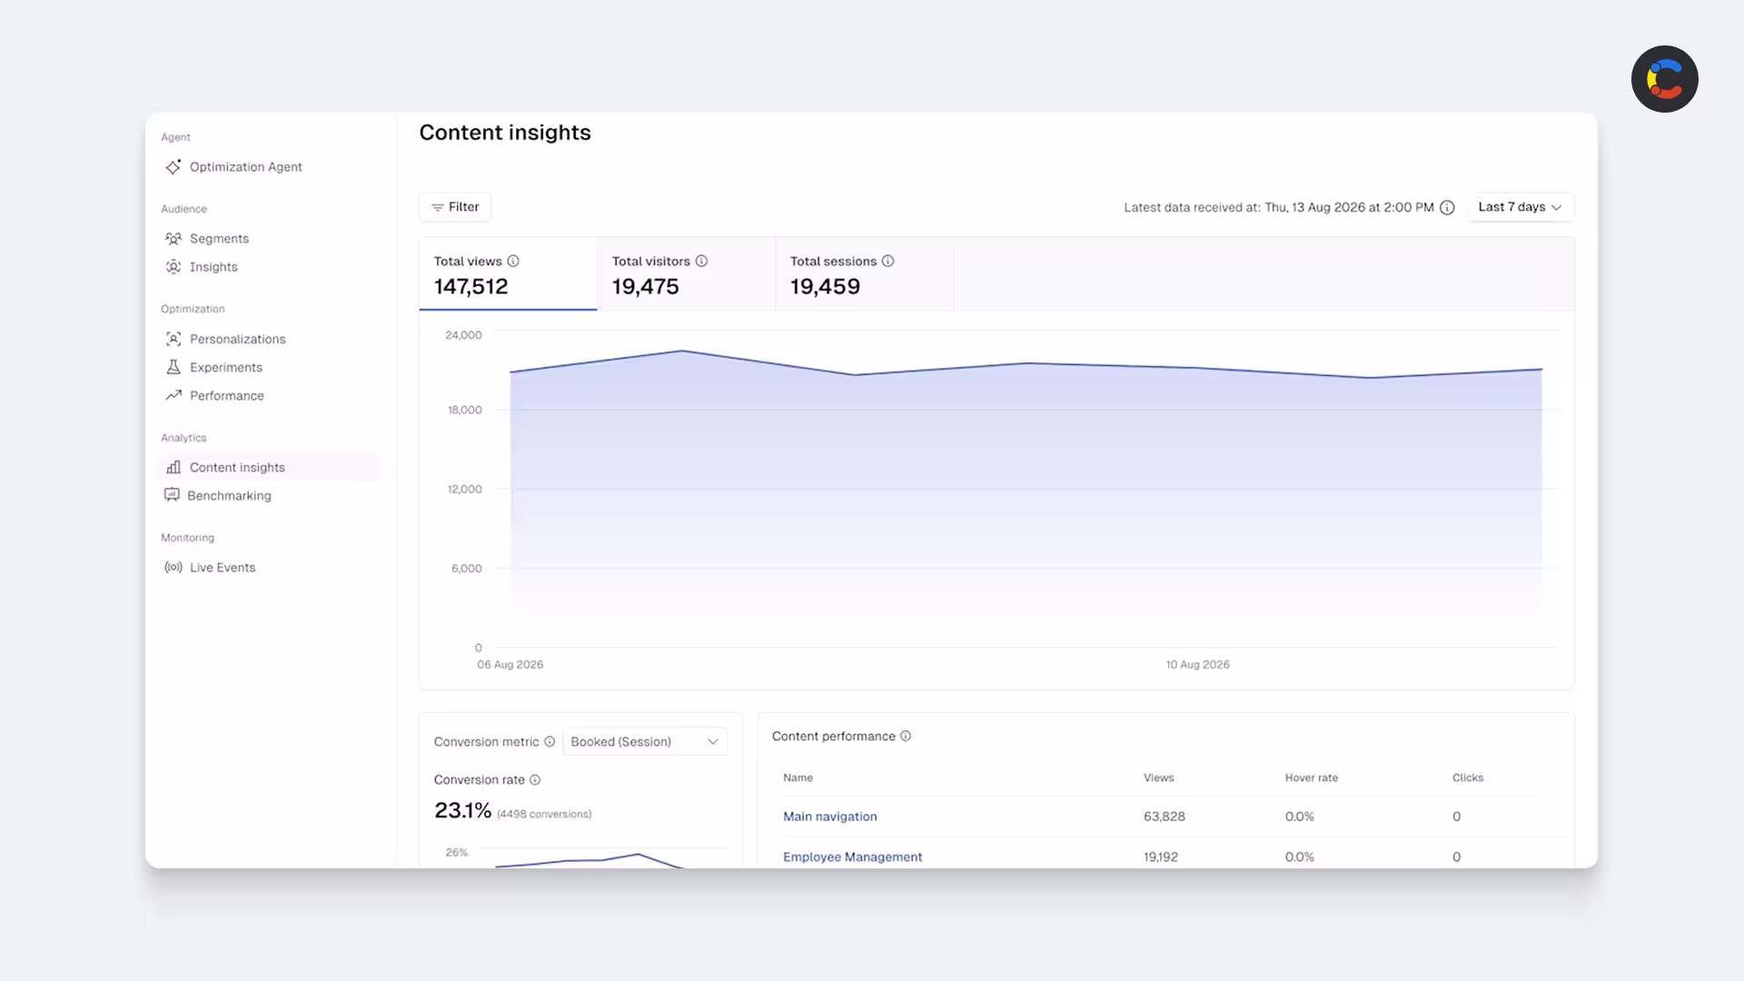This screenshot has width=1744, height=981.
Task: Click the Live Events broadcast icon
Action: click(173, 567)
